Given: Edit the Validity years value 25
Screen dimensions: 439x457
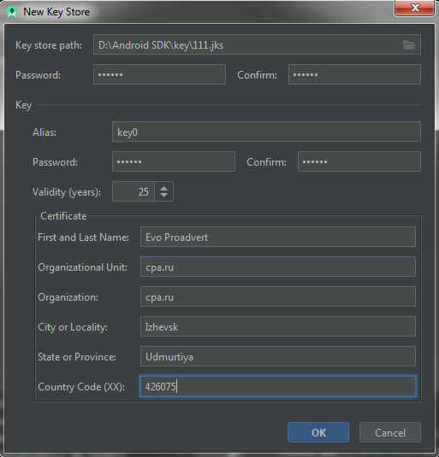Looking at the screenshot, I should click(x=133, y=191).
